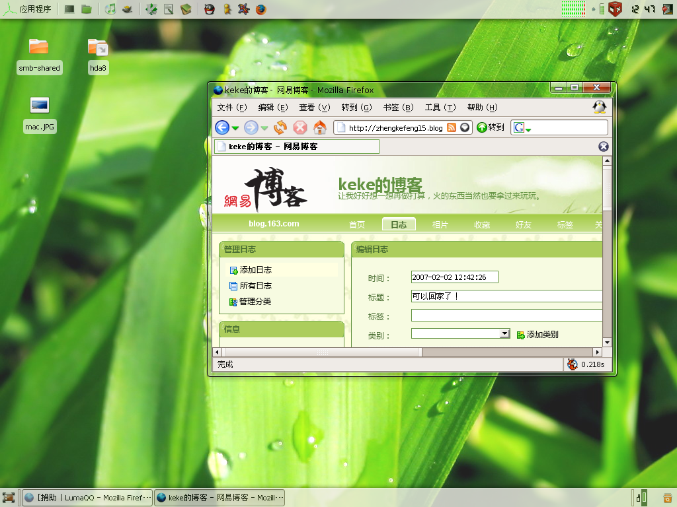The width and height of the screenshot is (677, 507).
Task: Click the 标题 title input field
Action: [506, 296]
